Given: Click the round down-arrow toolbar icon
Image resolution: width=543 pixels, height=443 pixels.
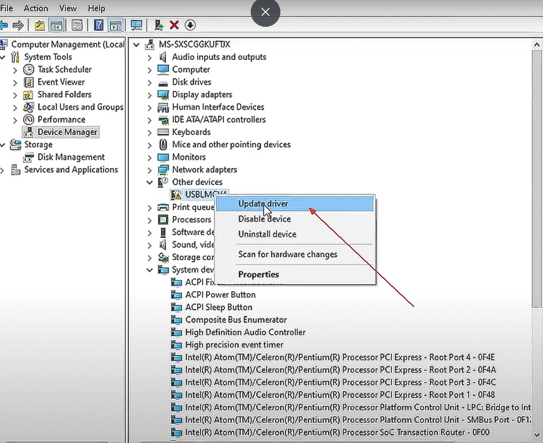Looking at the screenshot, I should 190,25.
